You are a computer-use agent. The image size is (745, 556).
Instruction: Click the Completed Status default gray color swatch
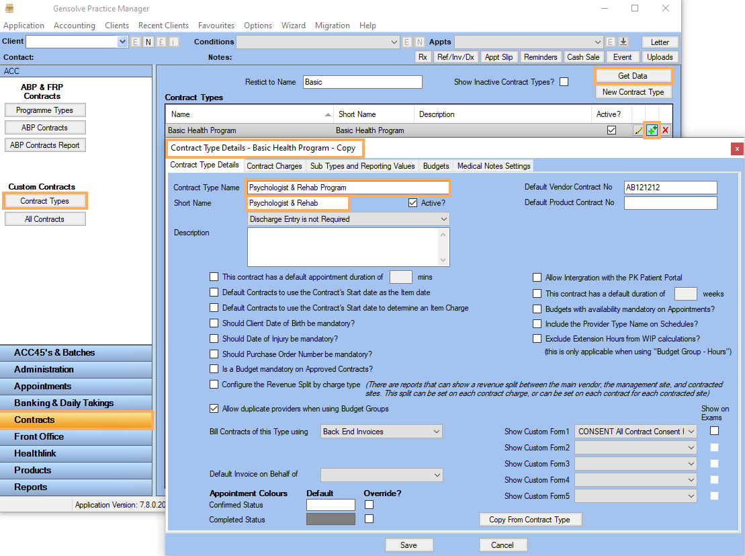tap(331, 520)
